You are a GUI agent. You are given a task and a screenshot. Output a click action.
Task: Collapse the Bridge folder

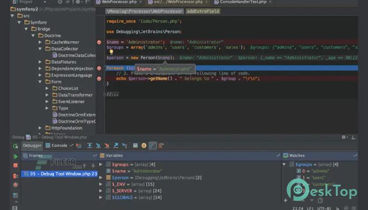coord(26,29)
